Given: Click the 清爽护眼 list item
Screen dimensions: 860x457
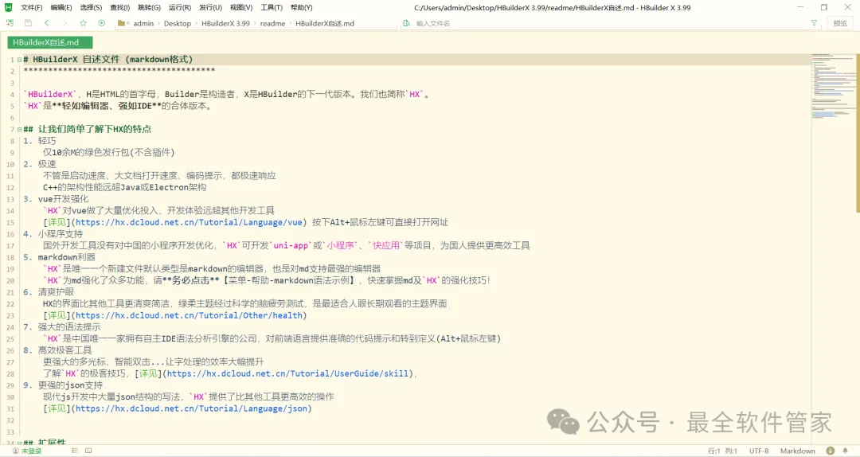Looking at the screenshot, I should click(x=56, y=292).
